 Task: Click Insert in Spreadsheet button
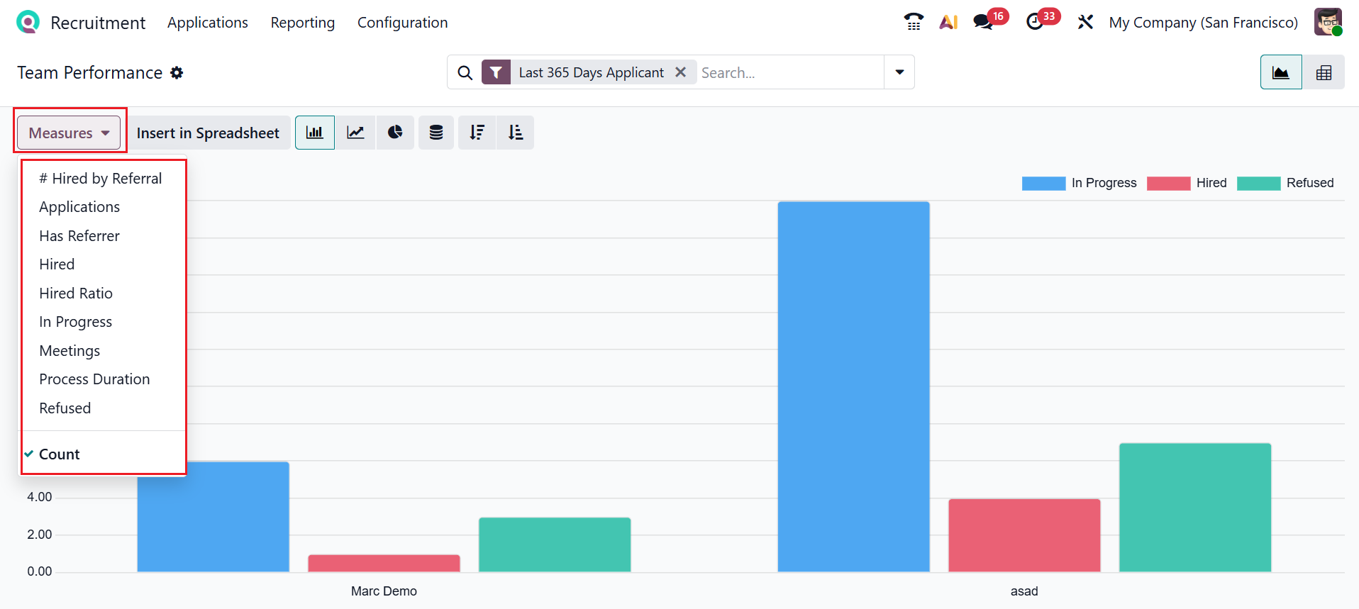(208, 133)
